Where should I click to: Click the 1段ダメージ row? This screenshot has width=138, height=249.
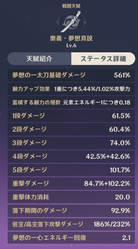pos(71,116)
